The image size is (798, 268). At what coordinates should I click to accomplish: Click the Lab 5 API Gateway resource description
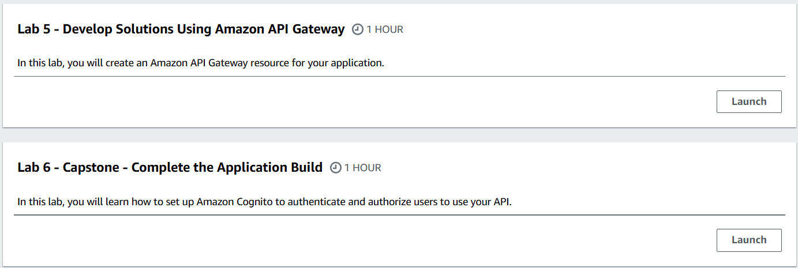[201, 63]
